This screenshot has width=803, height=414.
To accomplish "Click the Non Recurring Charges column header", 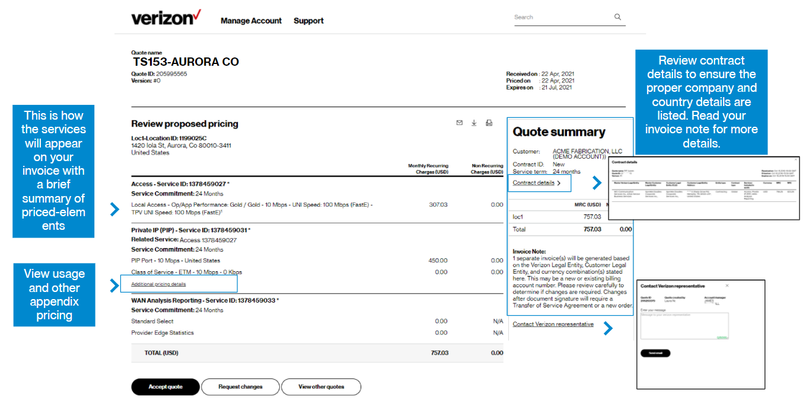I will click(x=487, y=169).
